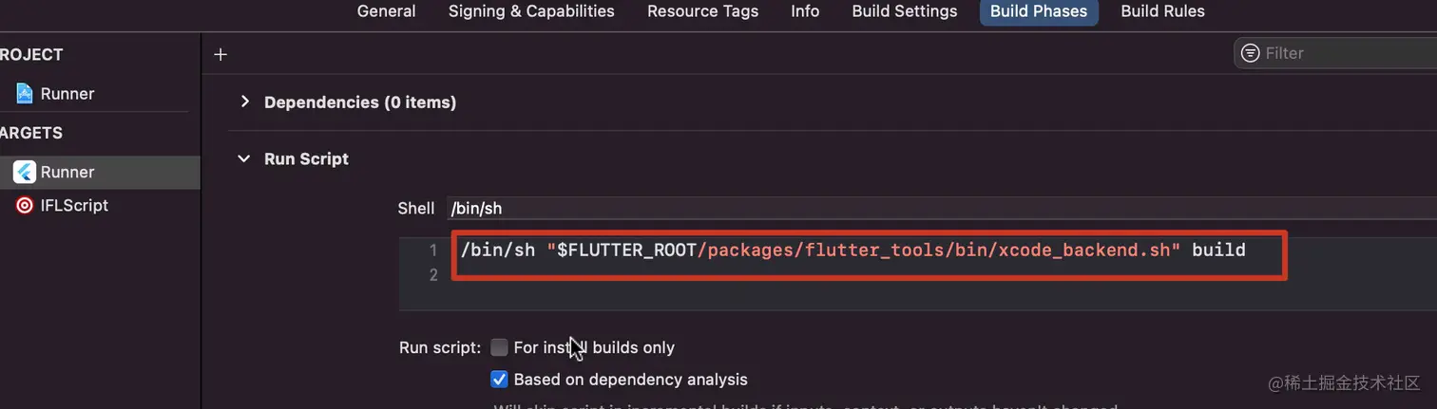The height and width of the screenshot is (409, 1437).
Task: Open the Signing & Capabilities tab
Action: click(x=531, y=11)
